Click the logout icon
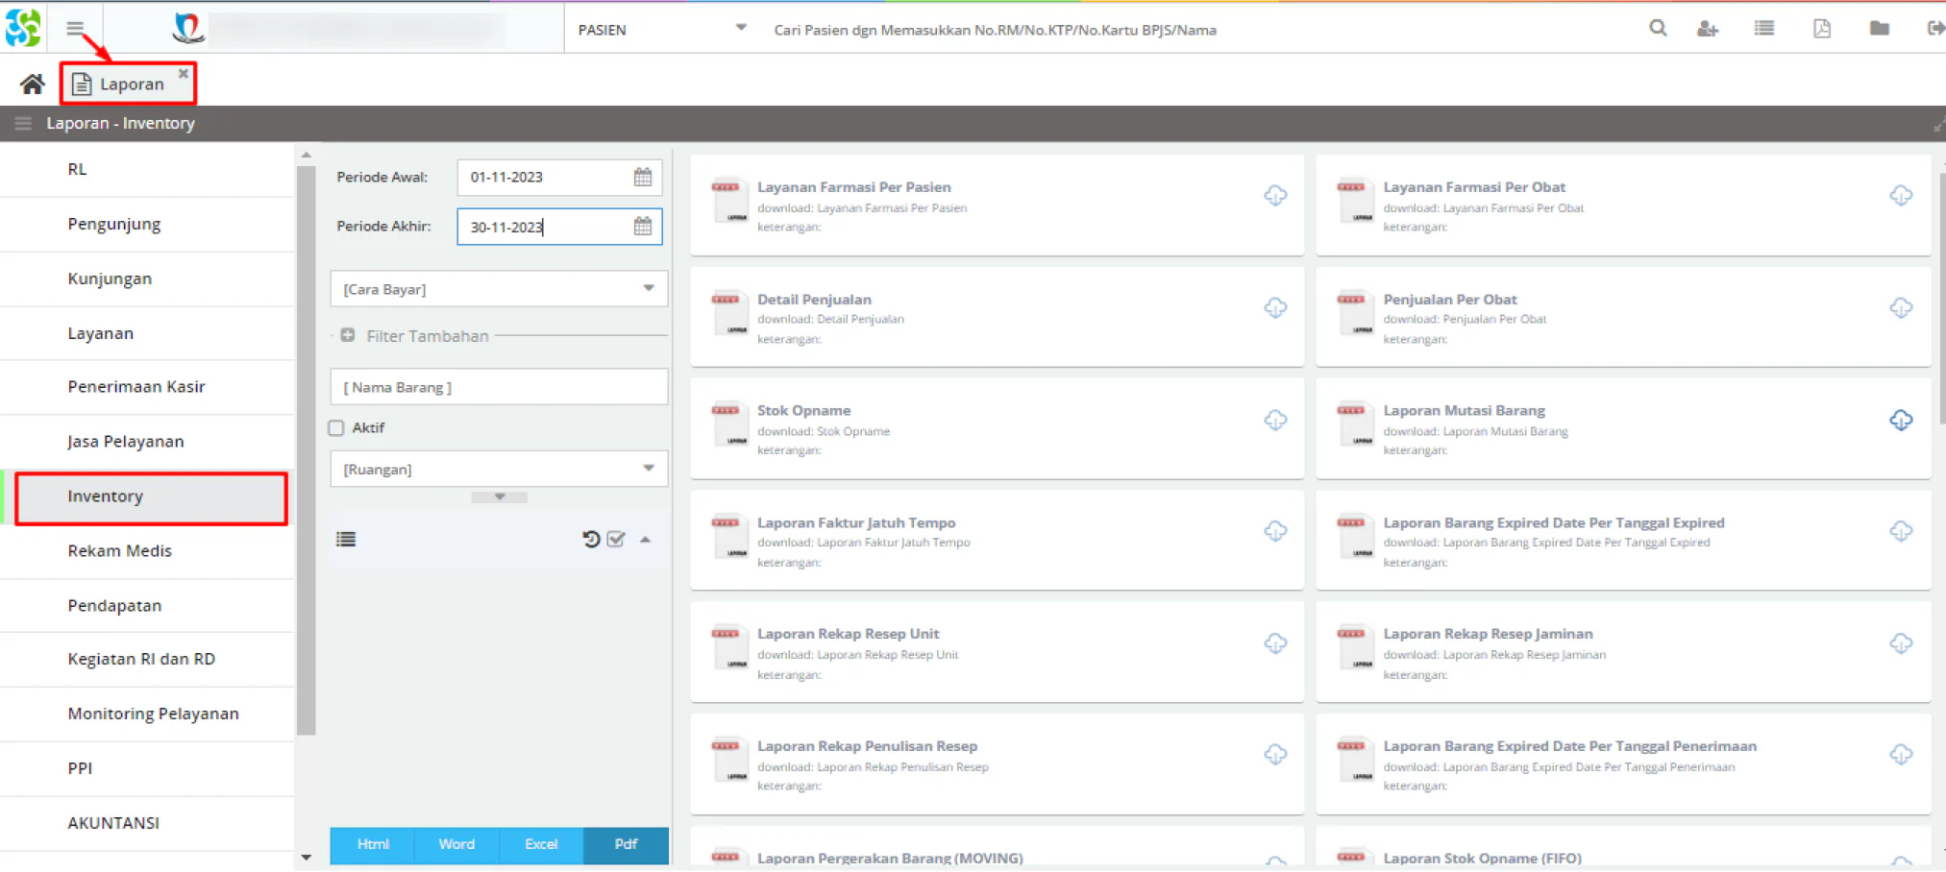The height and width of the screenshot is (872, 1946). pyautogui.click(x=1935, y=29)
